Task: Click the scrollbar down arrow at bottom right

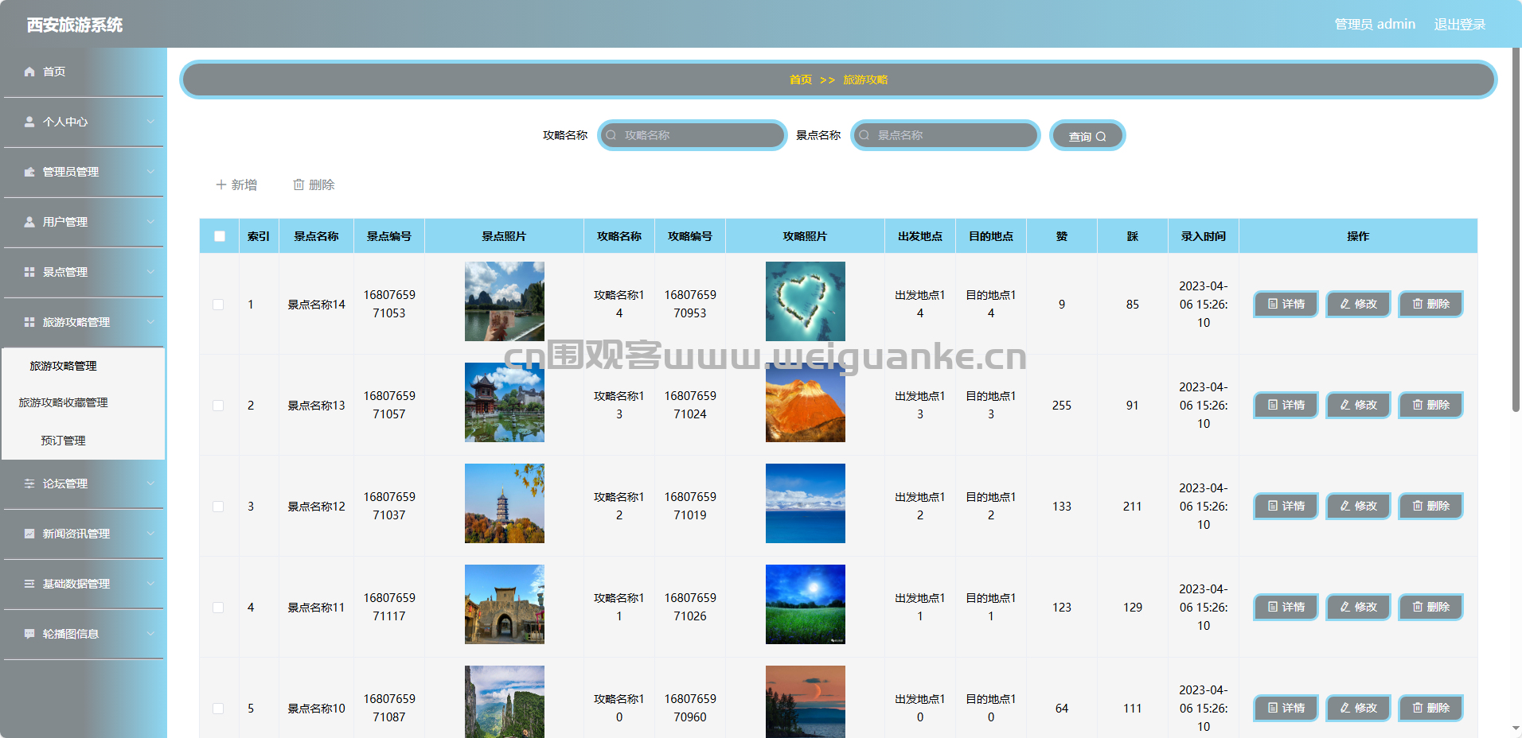Action: pyautogui.click(x=1516, y=728)
